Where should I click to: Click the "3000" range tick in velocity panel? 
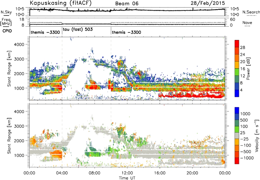pos(19,126)
